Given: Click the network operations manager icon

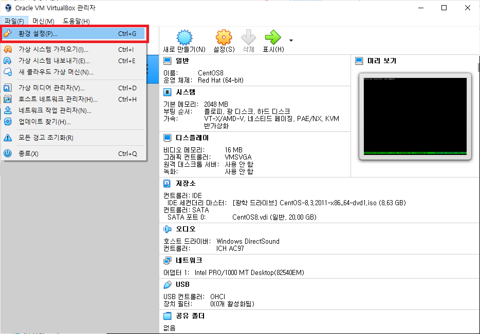Looking at the screenshot, I should click(8, 110).
